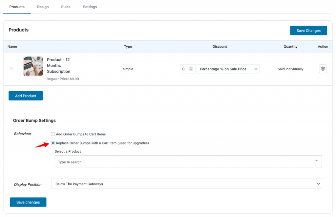Click the bottom Save changes button
This screenshot has height=217, width=336.
pyautogui.click(x=28, y=202)
